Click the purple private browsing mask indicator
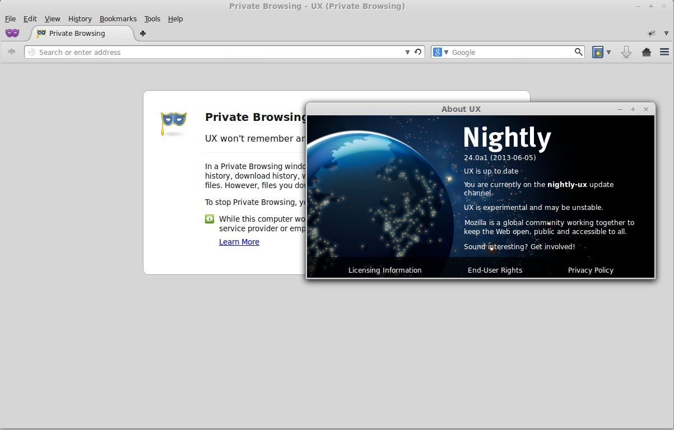 (12, 33)
